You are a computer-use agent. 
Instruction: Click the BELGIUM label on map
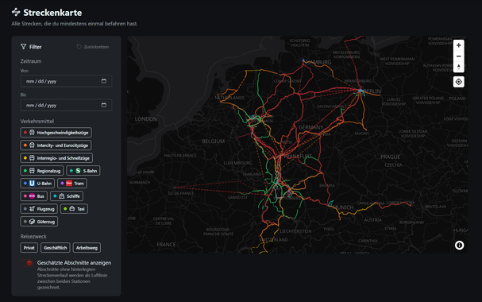point(214,141)
